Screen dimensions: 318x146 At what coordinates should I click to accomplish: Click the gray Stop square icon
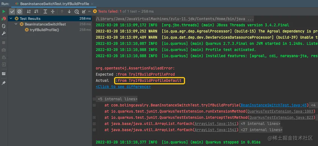[x=4, y=43]
